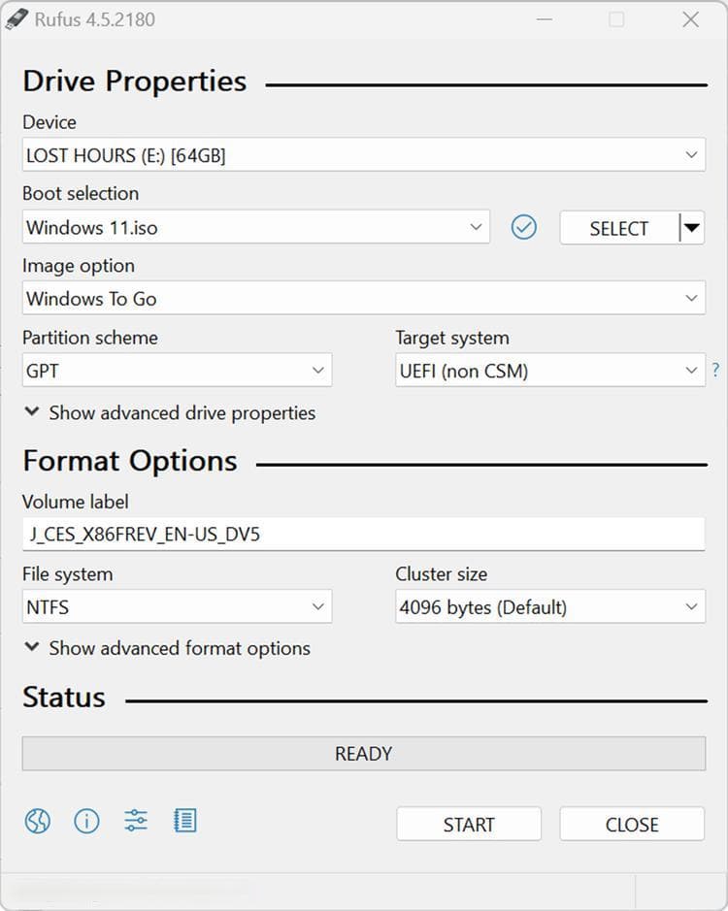Click the Cluster size label
The height and width of the screenshot is (911, 728).
click(442, 574)
